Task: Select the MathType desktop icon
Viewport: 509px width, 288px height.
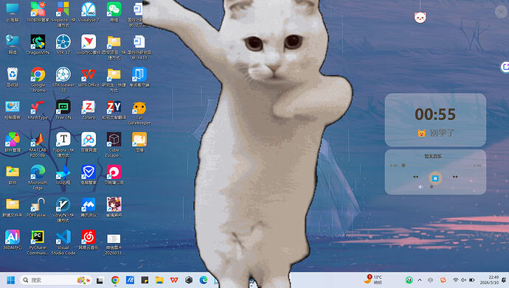Action: (38, 110)
